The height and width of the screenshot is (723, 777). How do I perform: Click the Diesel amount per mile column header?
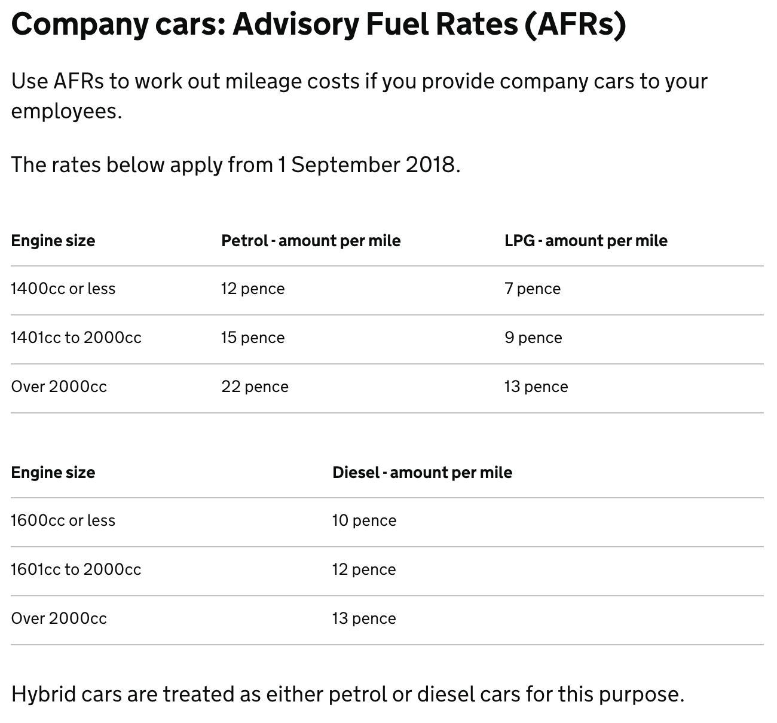pyautogui.click(x=422, y=473)
